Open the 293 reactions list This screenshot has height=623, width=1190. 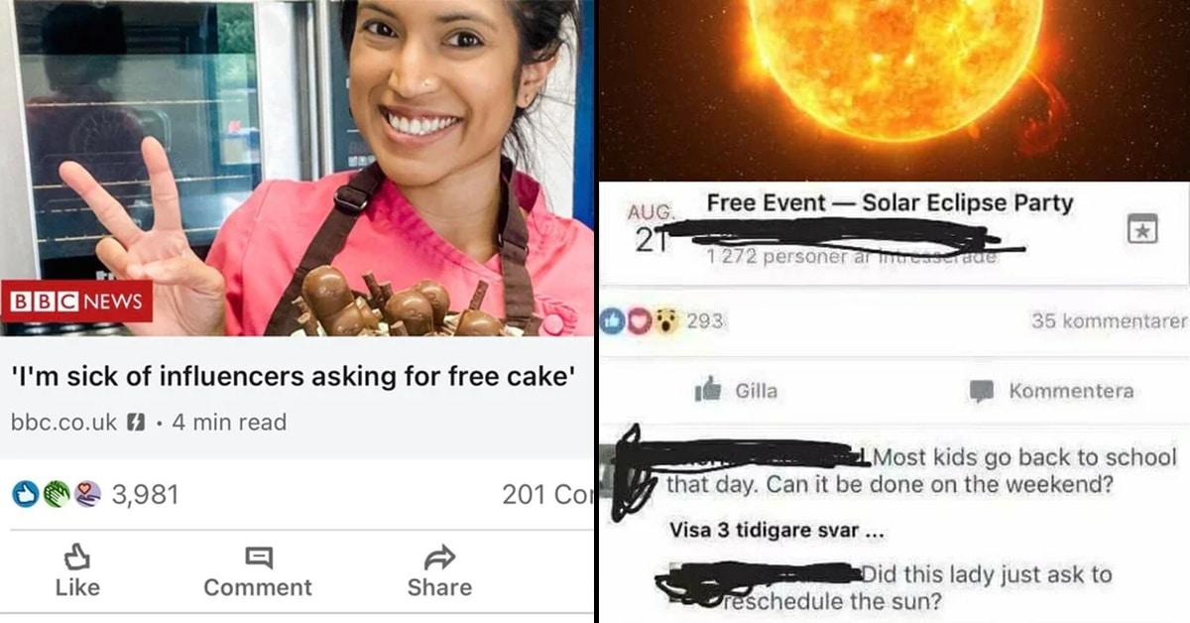click(704, 320)
